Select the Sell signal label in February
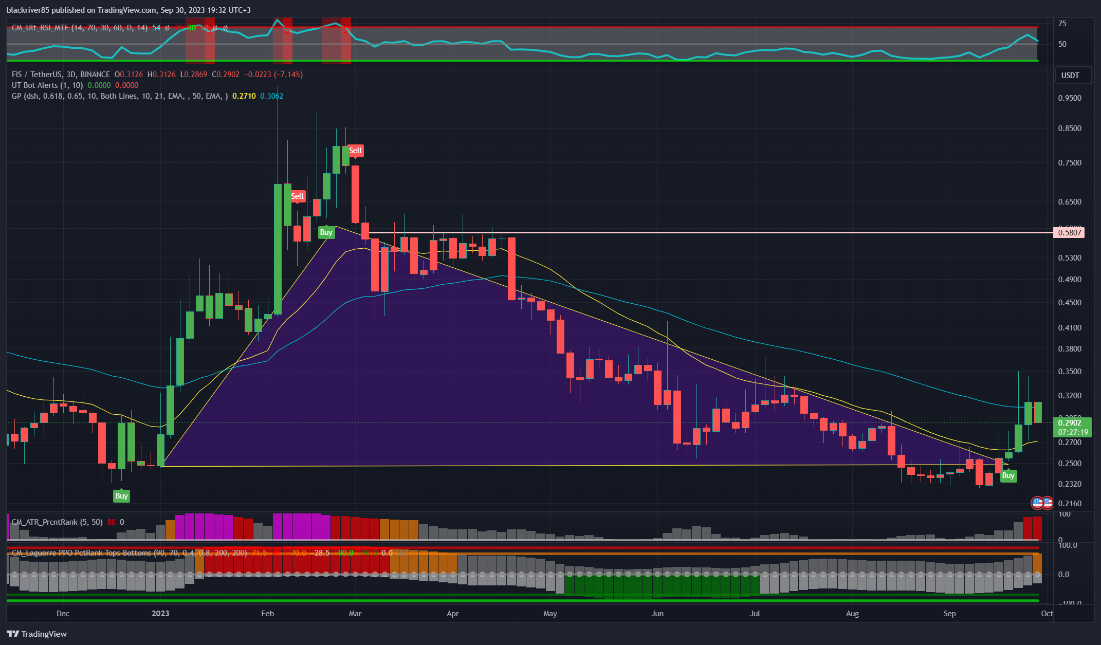Image resolution: width=1101 pixels, height=645 pixels. click(298, 196)
